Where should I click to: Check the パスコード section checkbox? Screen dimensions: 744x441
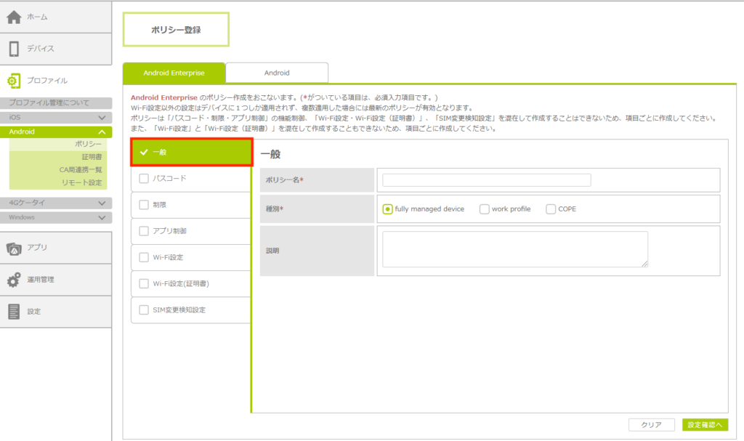(x=144, y=178)
